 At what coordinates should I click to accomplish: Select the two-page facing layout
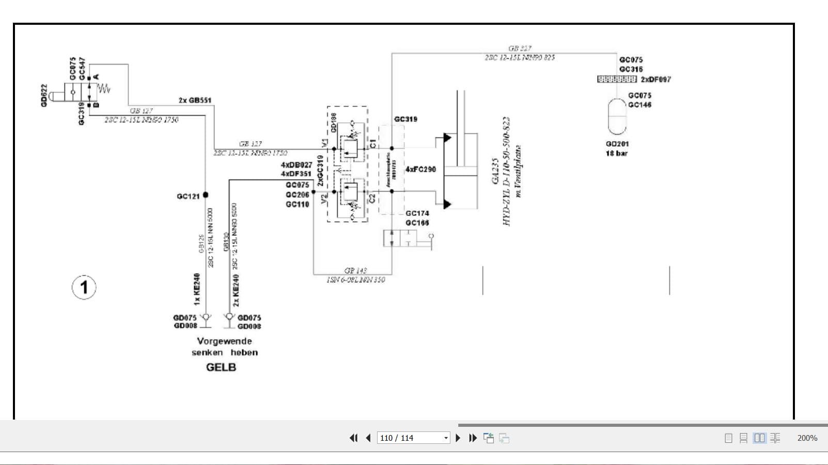[759, 438]
